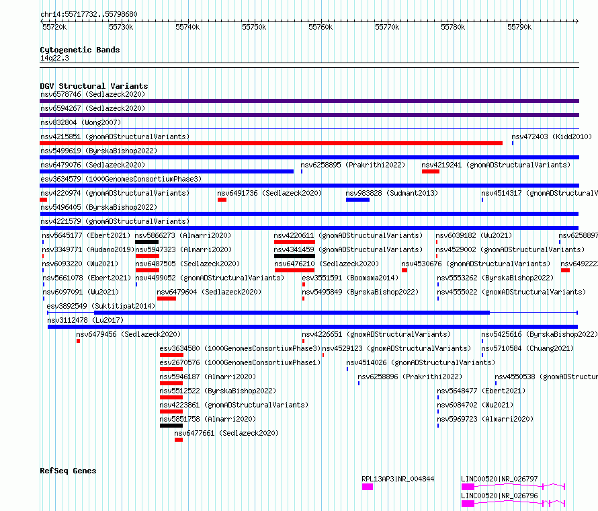Open nsv4514026 (gnomADStructuralVariants) label
Screen dimensions: 598x511
[x=421, y=362]
